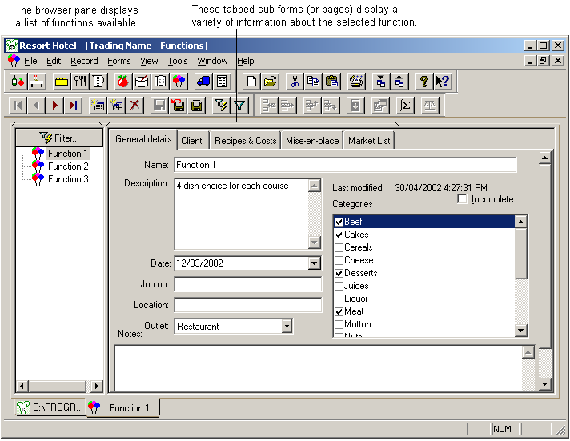This screenshot has height=441, width=570.
Task: Click the Job no input field
Action: coord(248,284)
